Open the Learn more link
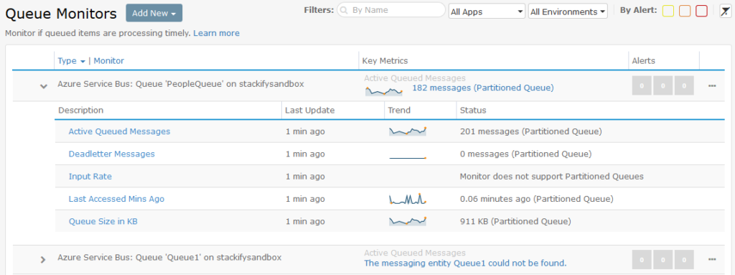 (216, 33)
